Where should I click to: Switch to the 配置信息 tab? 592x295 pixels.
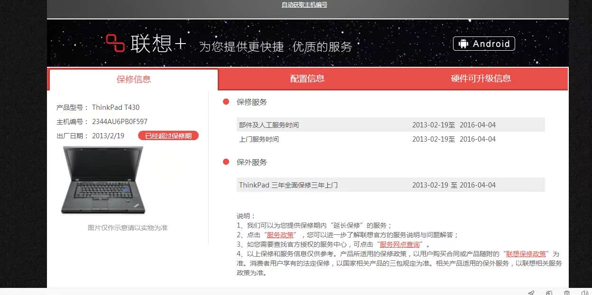tap(307, 79)
